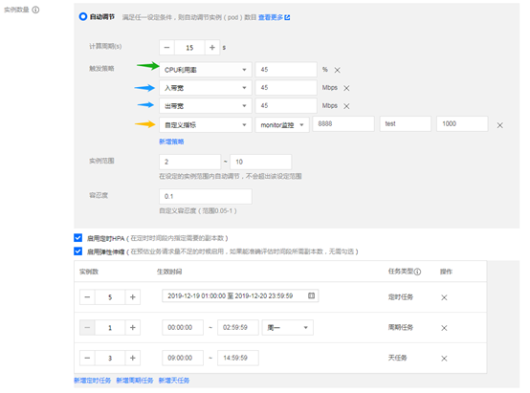Select the 自动调节 radio button
This screenshot has width=530, height=393.
(x=83, y=16)
